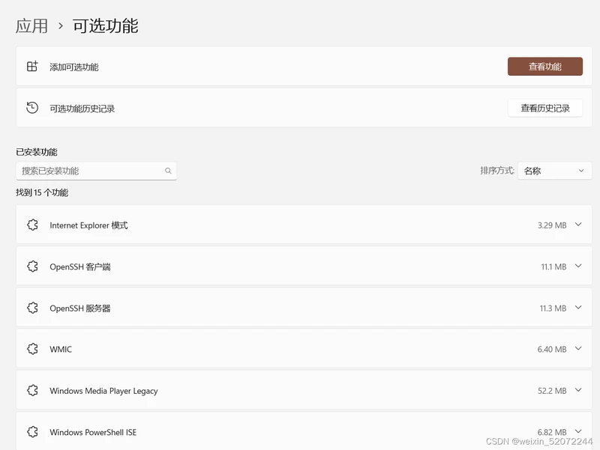Expand OpenSSH 客户端 details chevron

(x=578, y=266)
